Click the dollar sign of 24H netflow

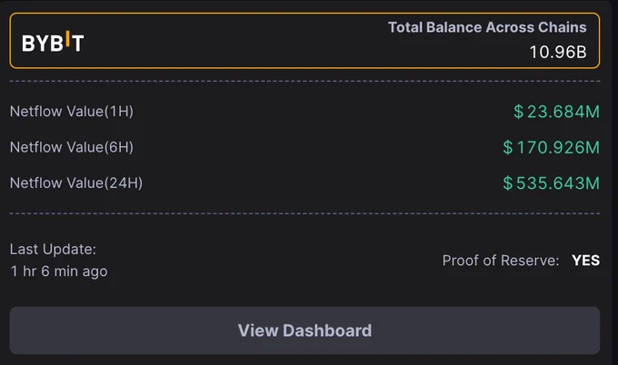click(508, 183)
